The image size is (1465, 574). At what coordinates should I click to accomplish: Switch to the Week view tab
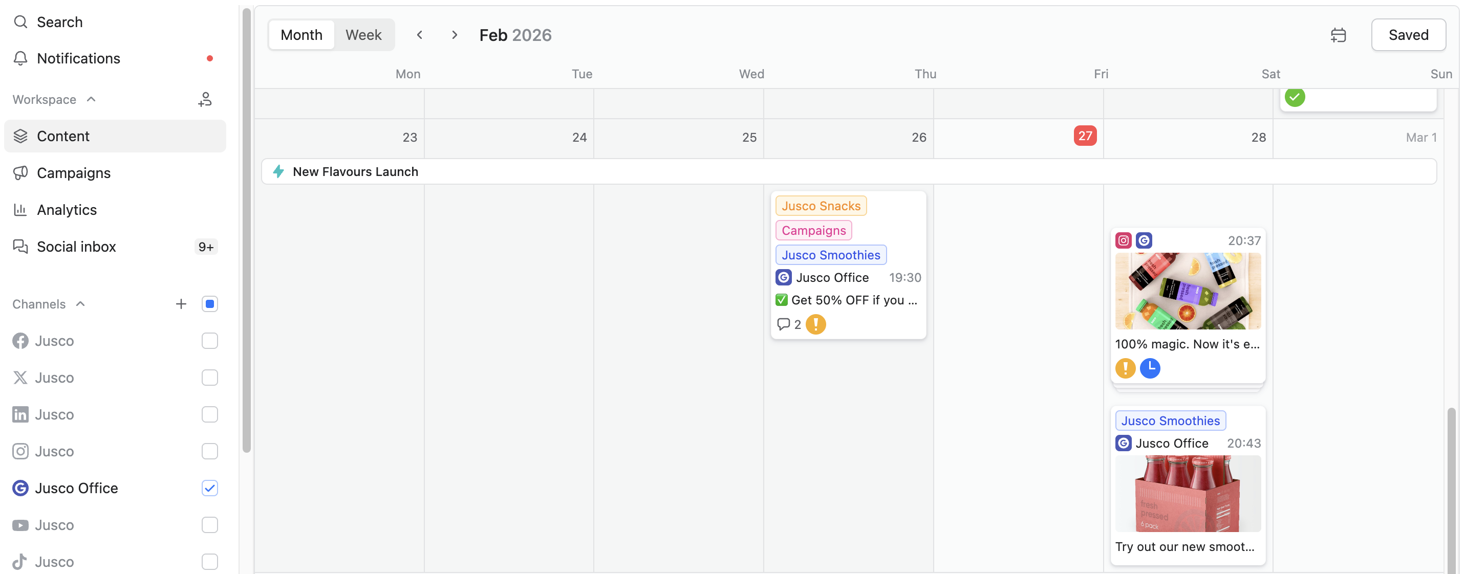(363, 35)
